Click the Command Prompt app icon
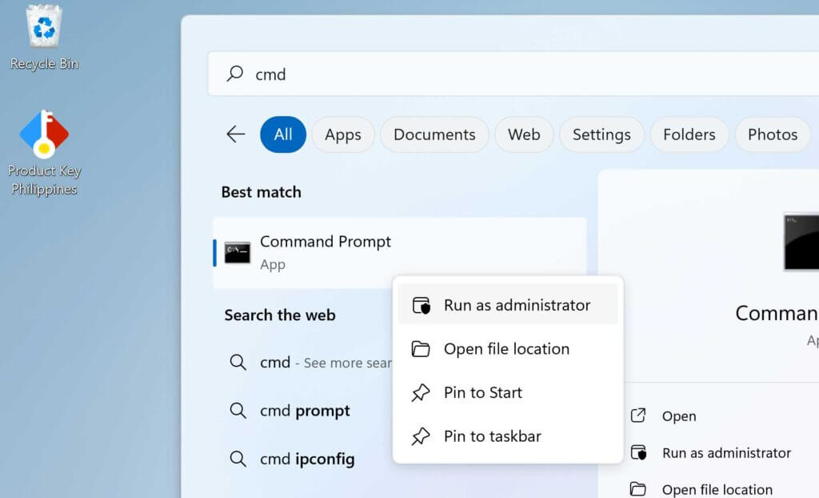Viewport: 819px width, 498px height. click(238, 253)
